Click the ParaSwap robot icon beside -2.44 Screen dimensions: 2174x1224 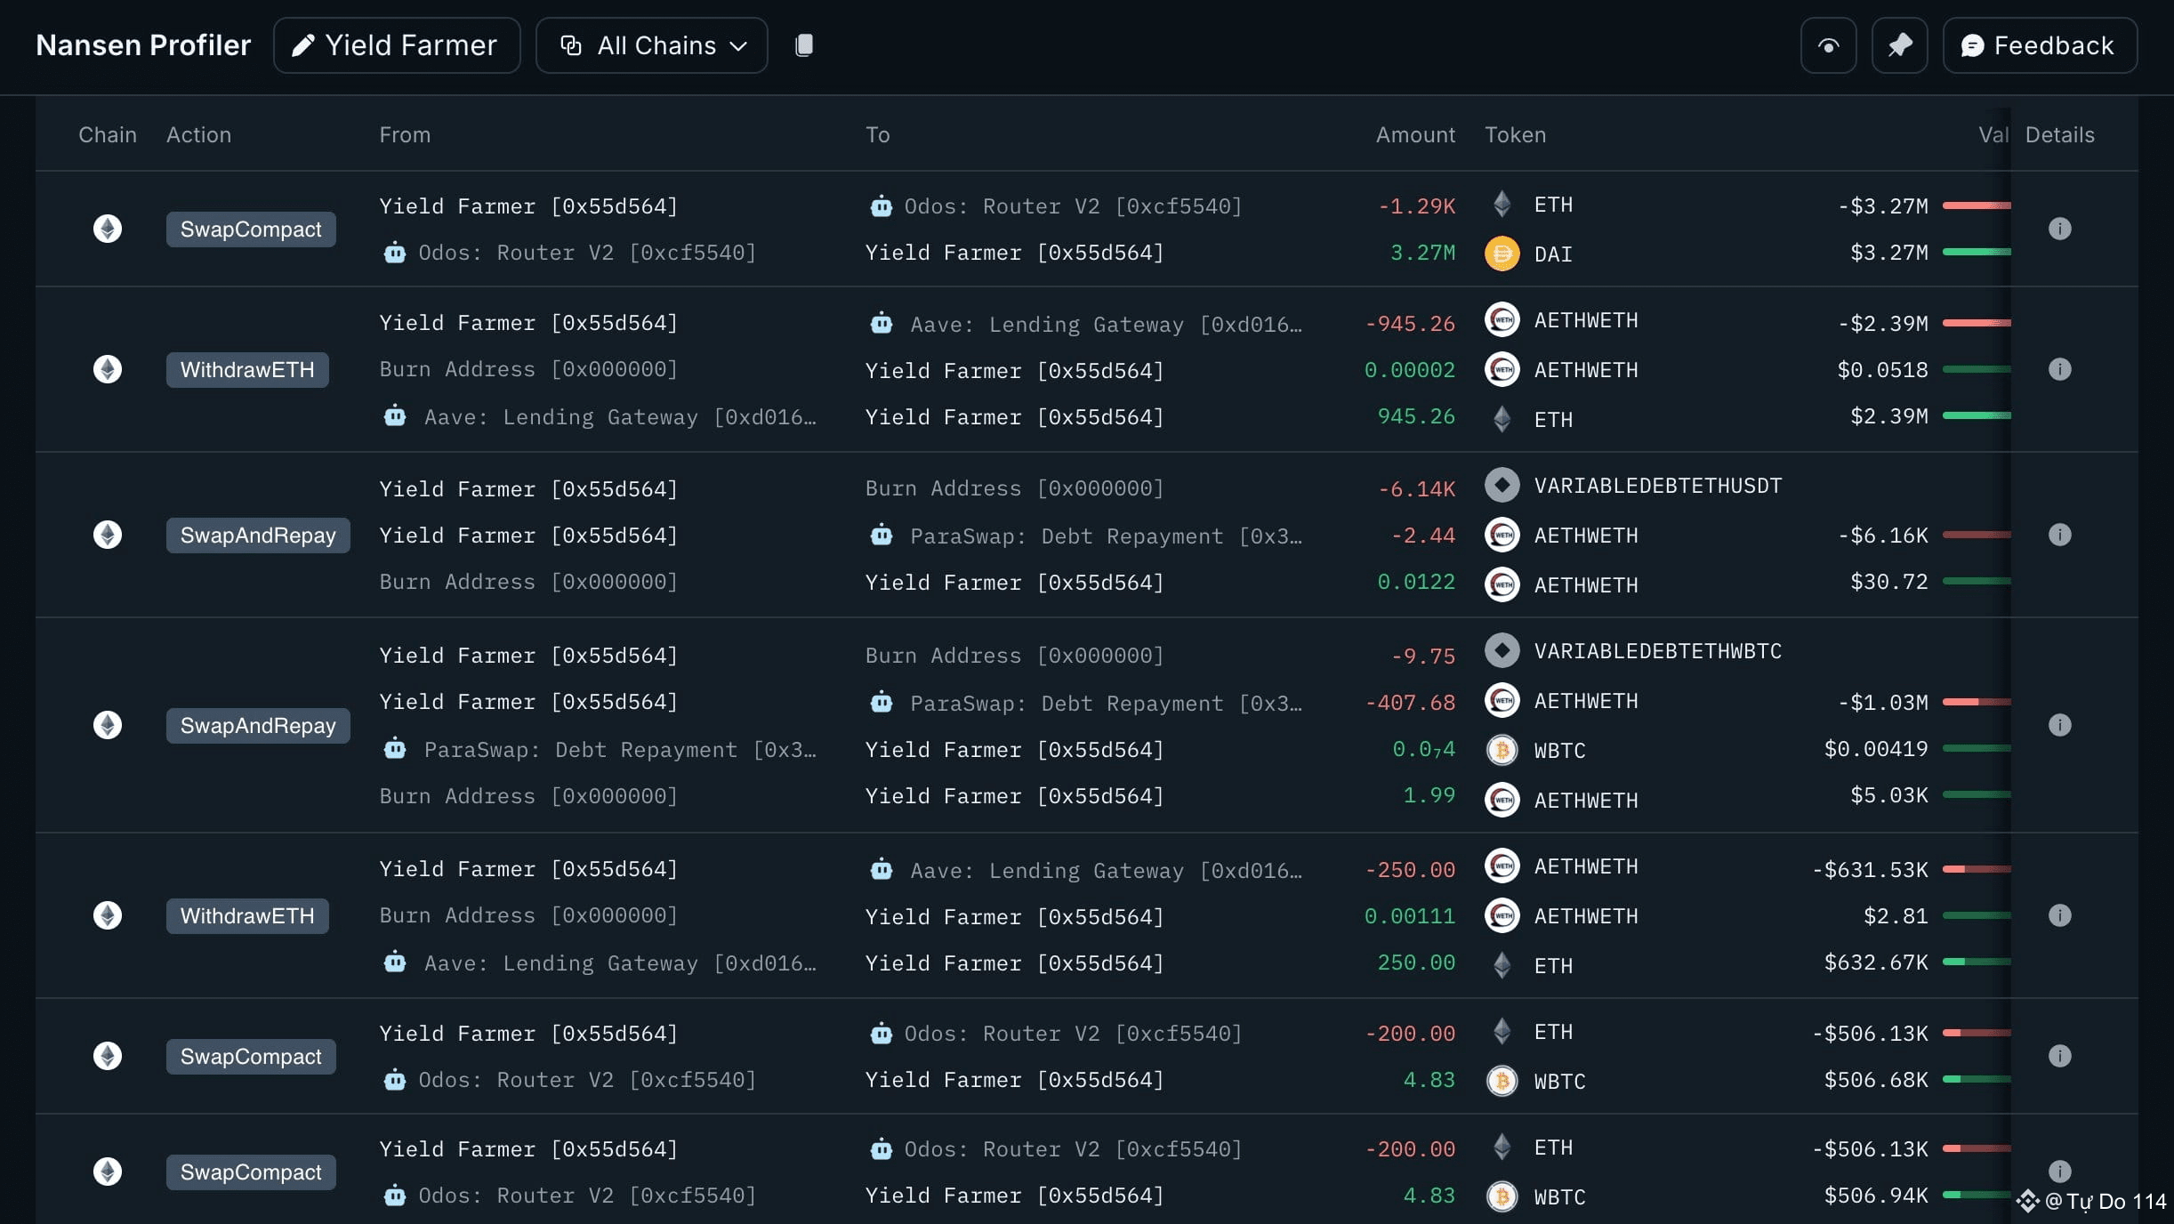point(881,535)
